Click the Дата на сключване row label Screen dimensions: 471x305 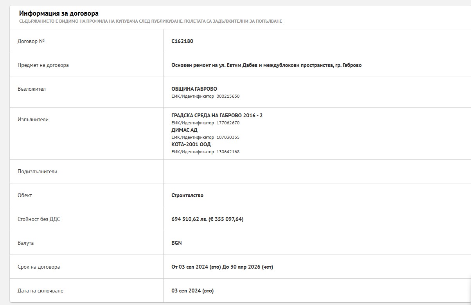40,291
